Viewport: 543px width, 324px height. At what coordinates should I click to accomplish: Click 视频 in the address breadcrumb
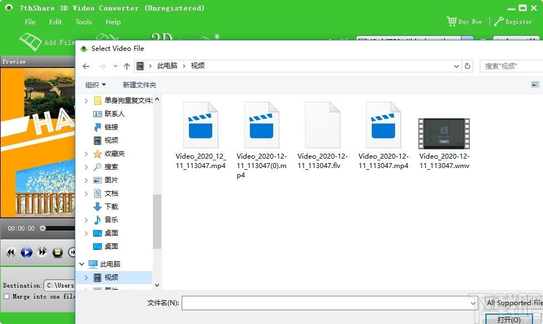click(198, 66)
